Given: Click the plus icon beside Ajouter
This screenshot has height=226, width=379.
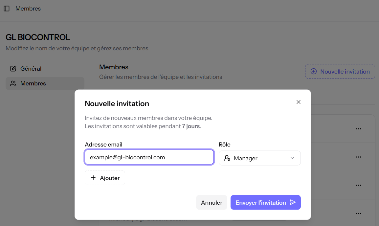Looking at the screenshot, I should [x=93, y=178].
